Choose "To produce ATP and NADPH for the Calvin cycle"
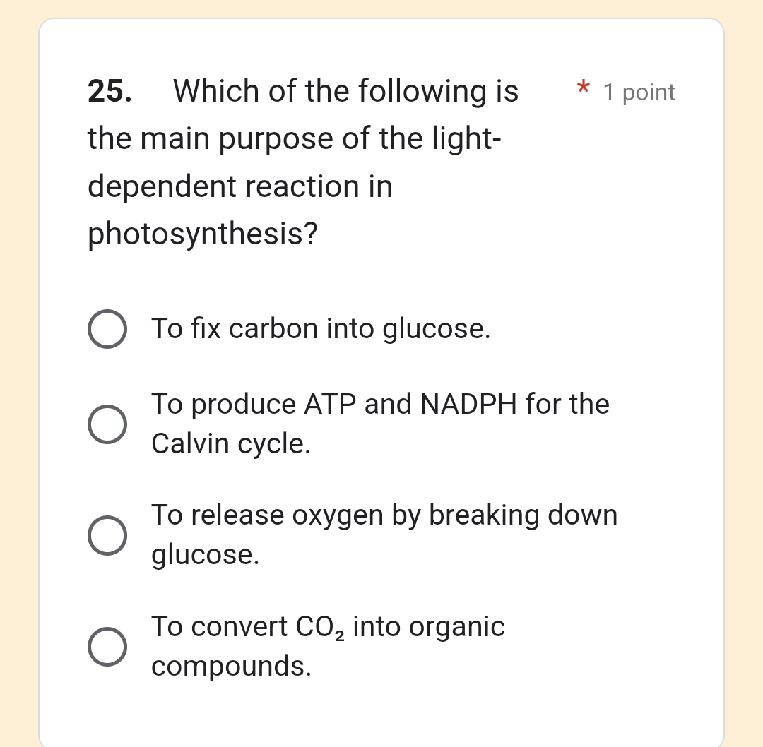The height and width of the screenshot is (747, 763). tap(107, 424)
